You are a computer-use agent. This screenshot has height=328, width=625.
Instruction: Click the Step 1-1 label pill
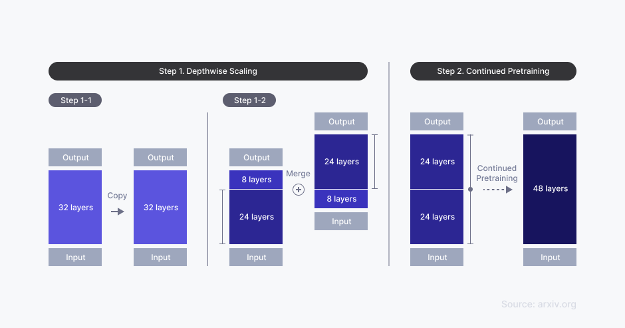(x=74, y=100)
